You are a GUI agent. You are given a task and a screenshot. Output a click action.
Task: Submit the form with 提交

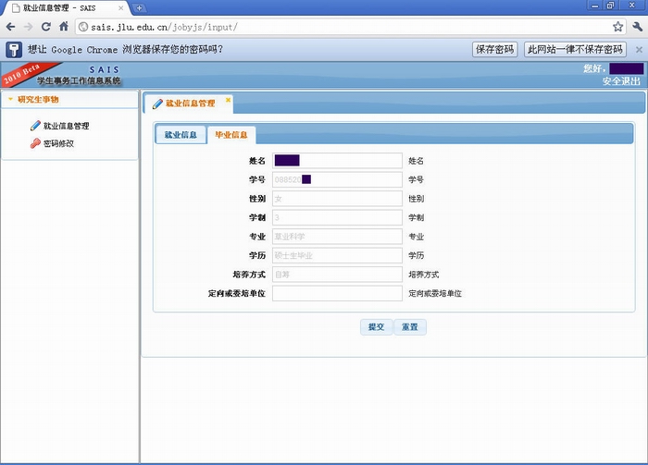[376, 327]
